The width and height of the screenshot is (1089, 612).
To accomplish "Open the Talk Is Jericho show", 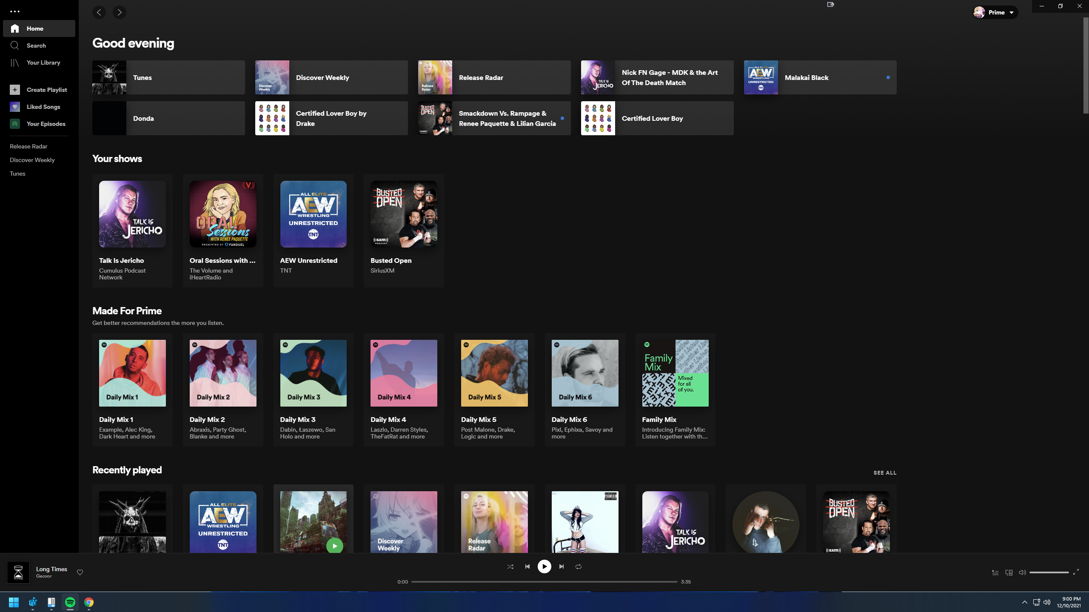I will point(132,231).
